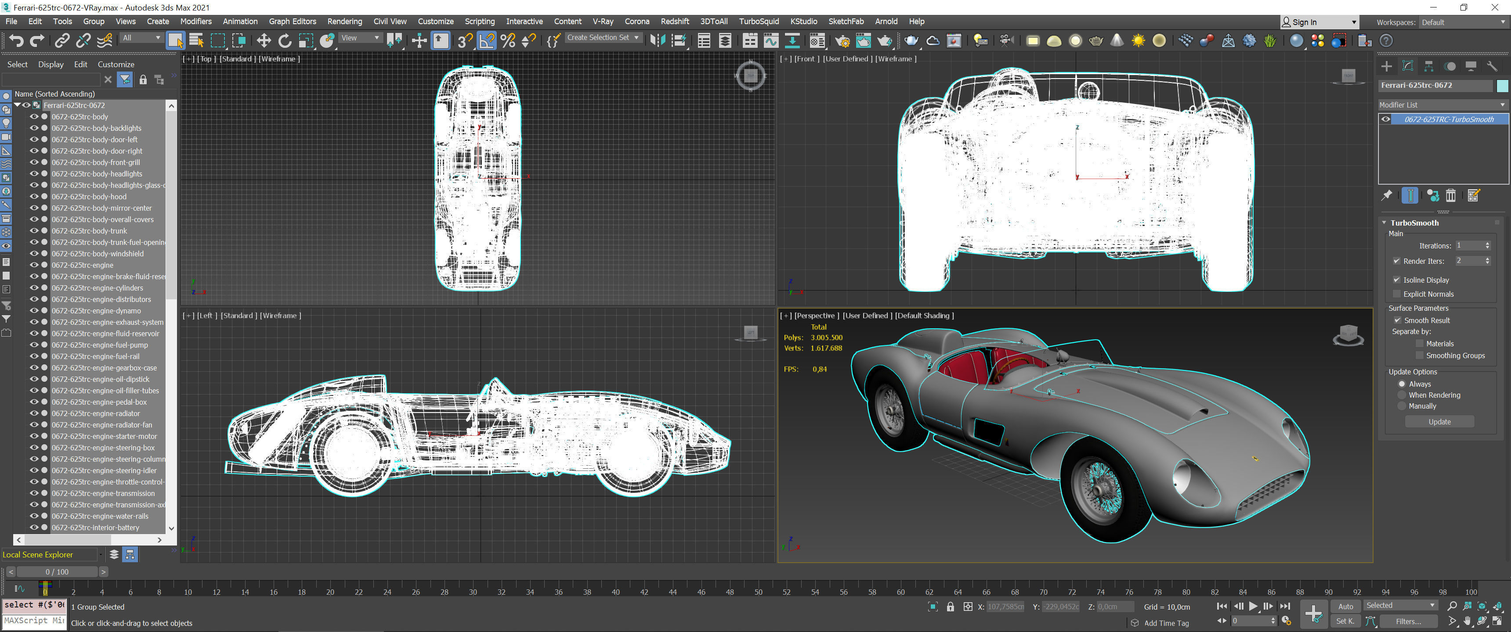1511x632 pixels.
Task: Choose the Select and Scale tool
Action: 306,40
